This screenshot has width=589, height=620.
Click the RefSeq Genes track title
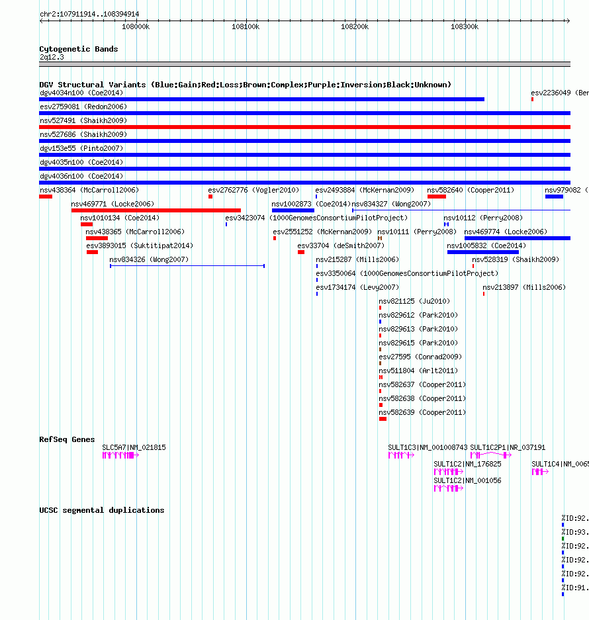[x=67, y=439]
